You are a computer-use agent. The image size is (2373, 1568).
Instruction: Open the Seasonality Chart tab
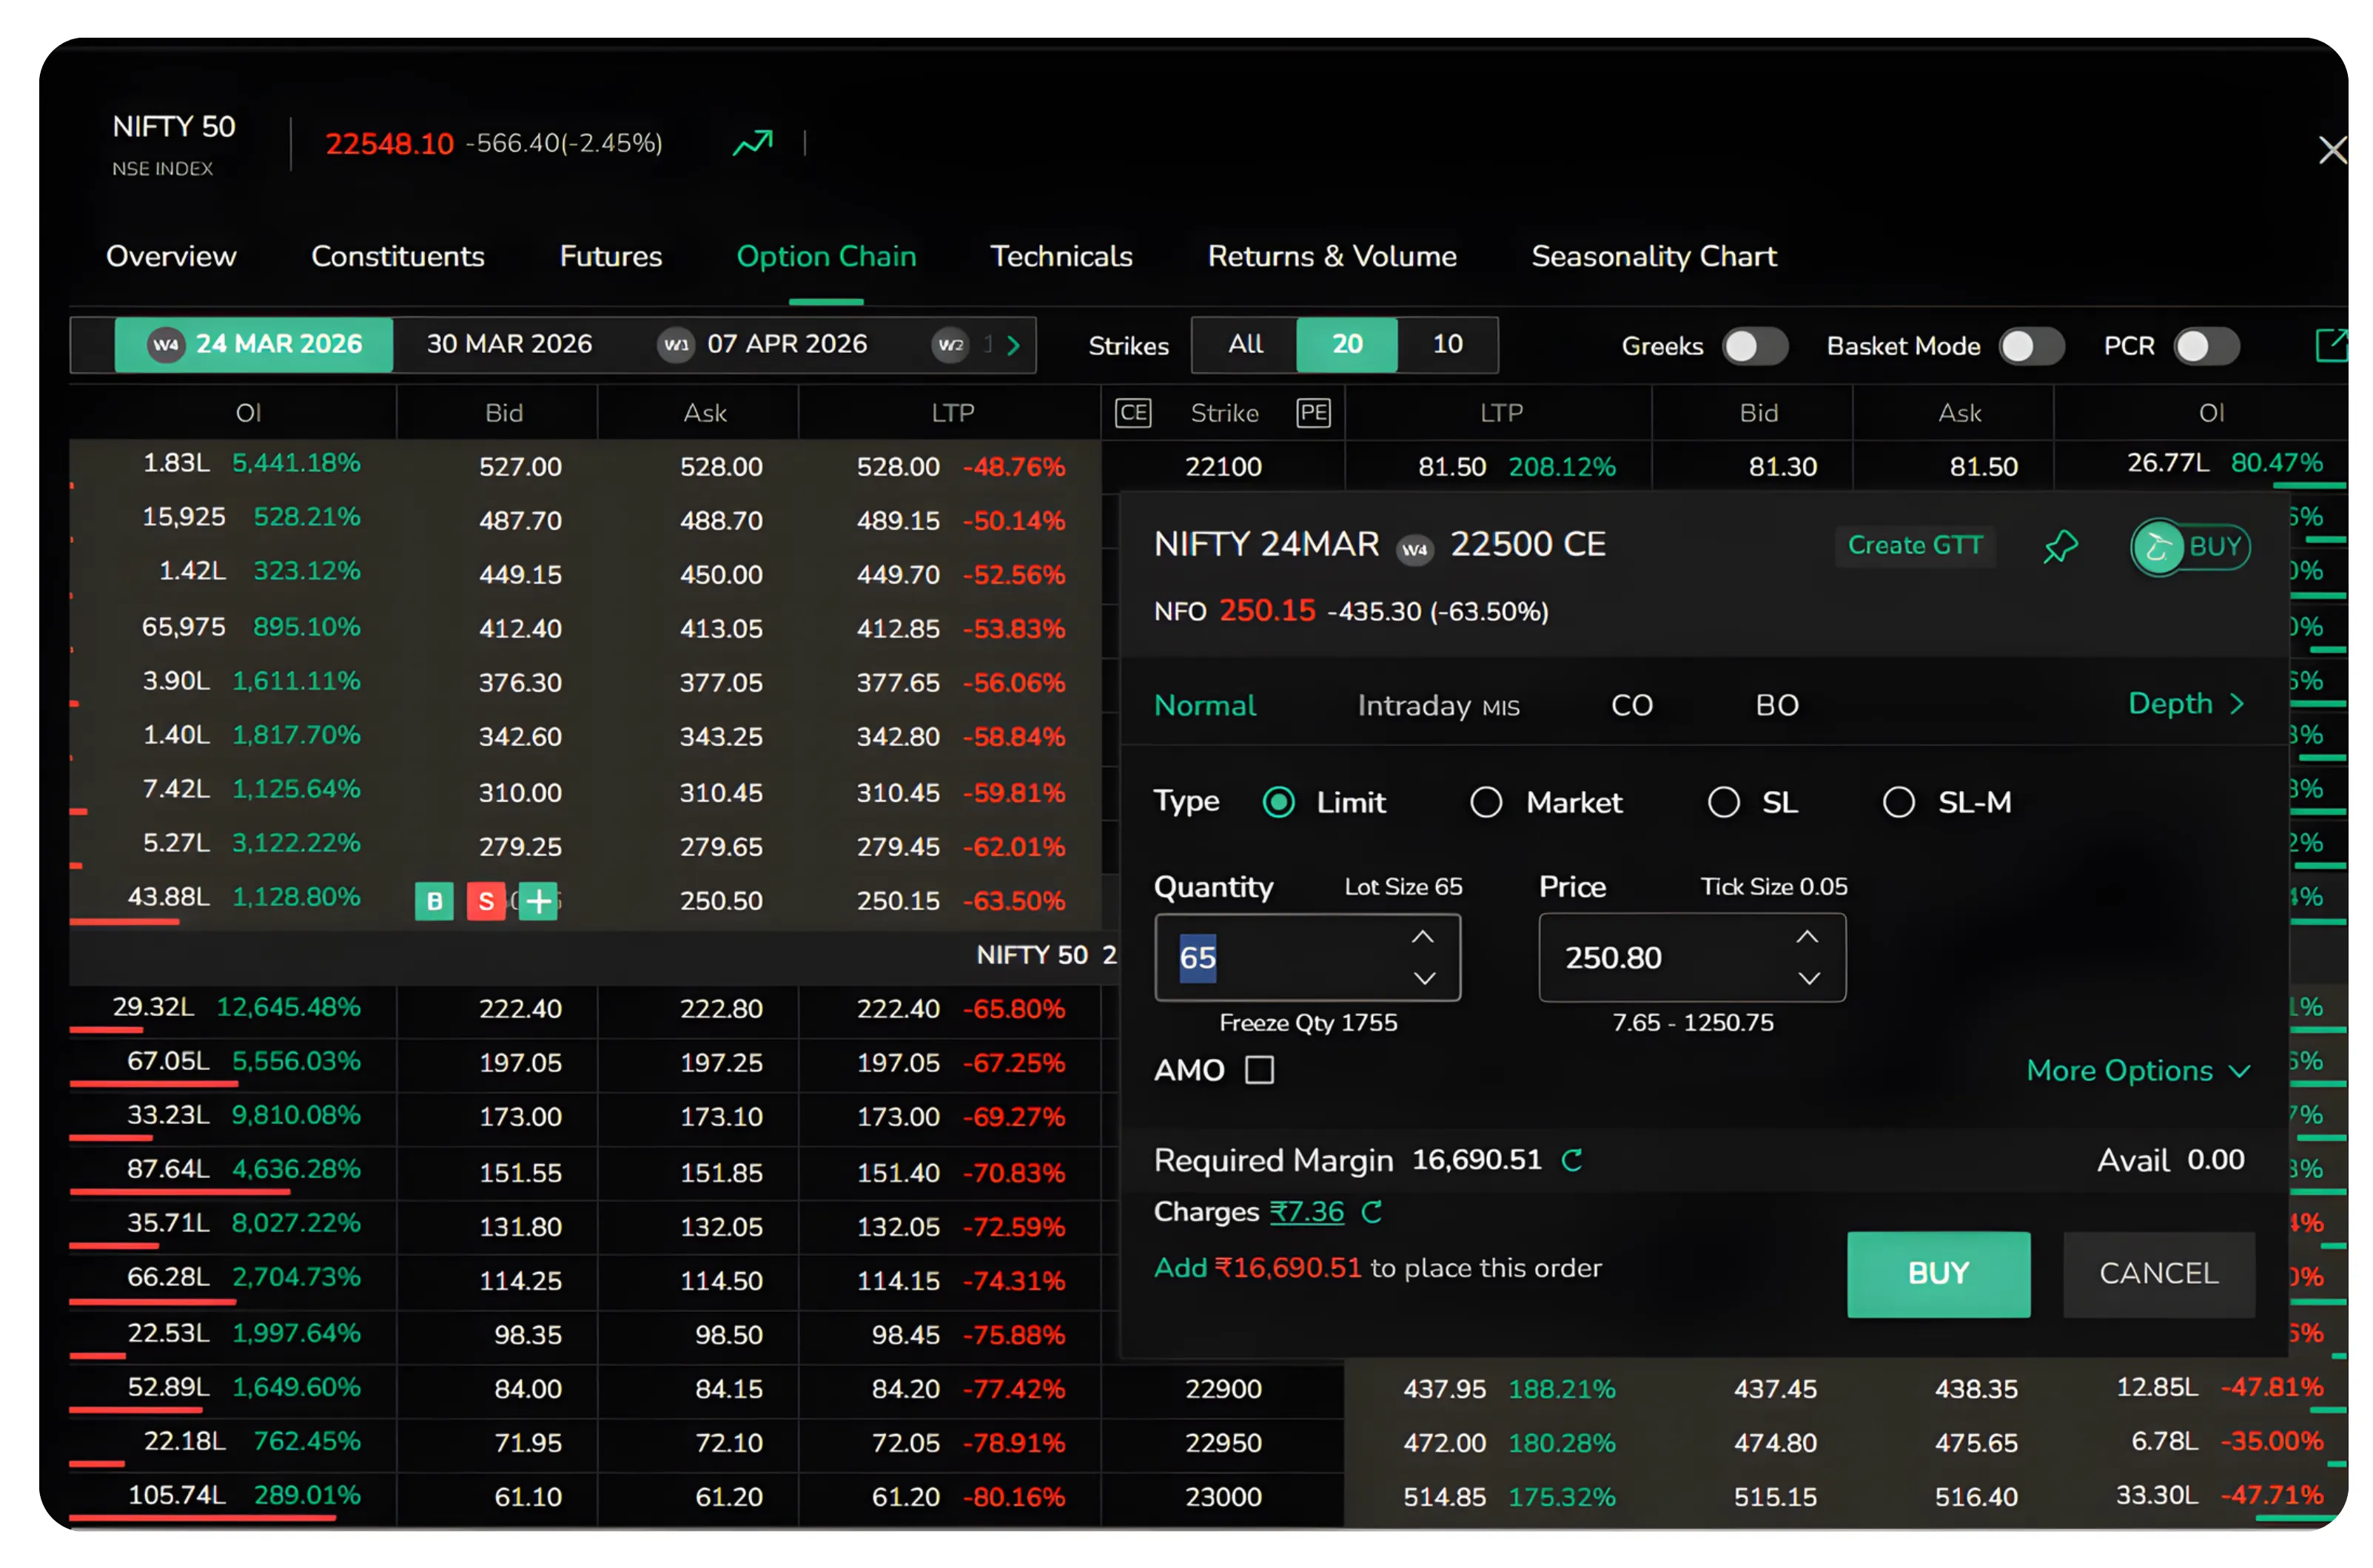tap(1654, 257)
